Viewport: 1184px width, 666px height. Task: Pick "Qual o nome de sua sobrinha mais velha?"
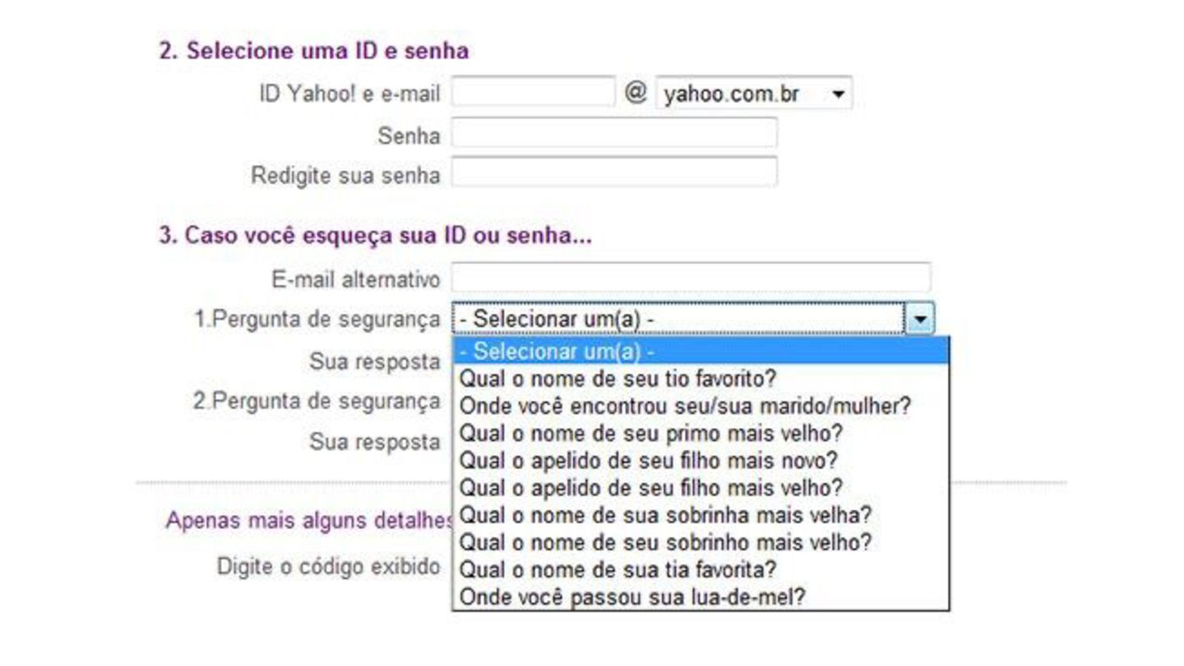point(664,515)
